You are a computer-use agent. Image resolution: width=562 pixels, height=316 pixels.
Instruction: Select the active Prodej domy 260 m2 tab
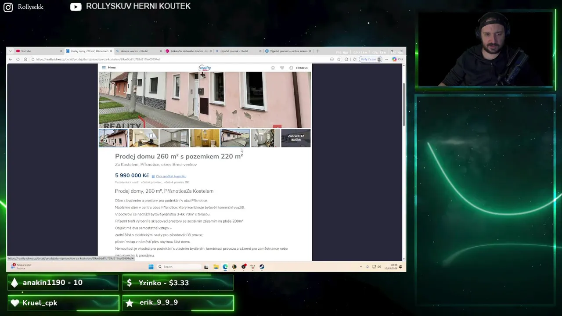89,51
